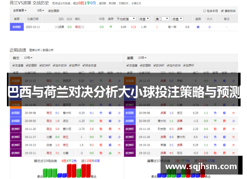
Task: Uncheck the 赛前排名 checkbox
Action: [222, 11]
